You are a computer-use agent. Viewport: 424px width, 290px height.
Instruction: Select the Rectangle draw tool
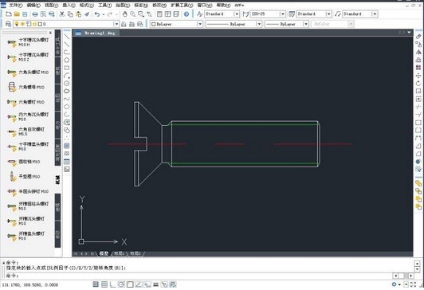[66, 68]
